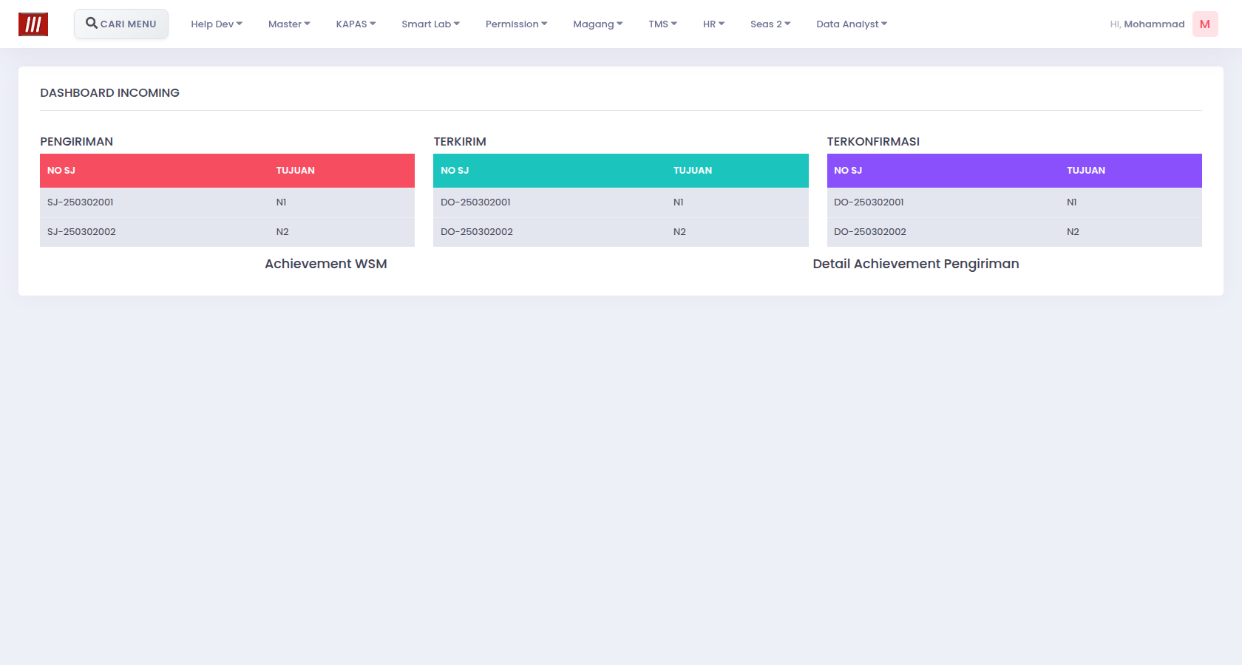Open the Permission dropdown

click(x=516, y=24)
